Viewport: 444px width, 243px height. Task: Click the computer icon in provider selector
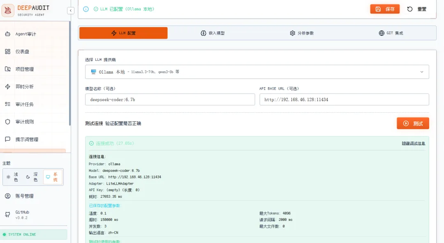click(x=93, y=72)
